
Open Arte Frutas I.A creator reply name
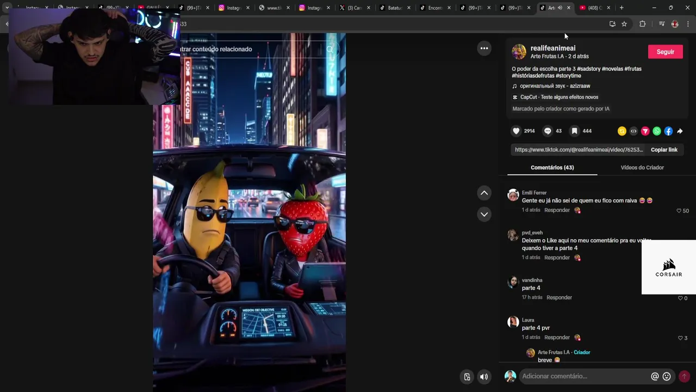(x=554, y=352)
